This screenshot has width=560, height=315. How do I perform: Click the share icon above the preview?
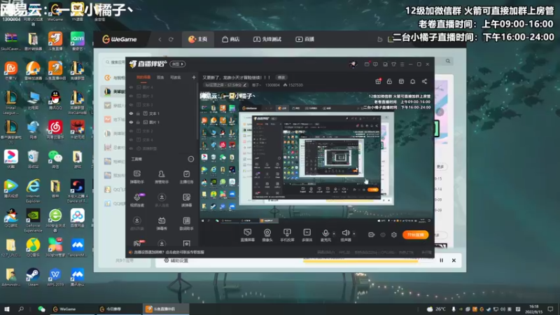[x=424, y=81]
